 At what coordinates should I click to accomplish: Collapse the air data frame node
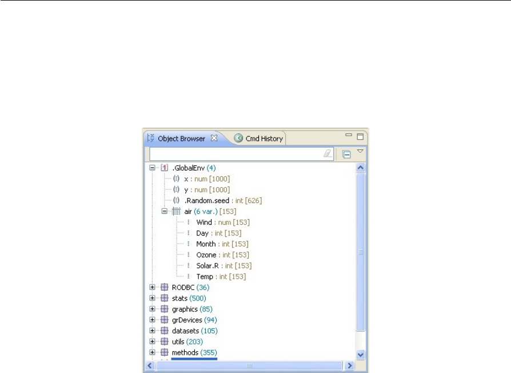[x=165, y=212]
